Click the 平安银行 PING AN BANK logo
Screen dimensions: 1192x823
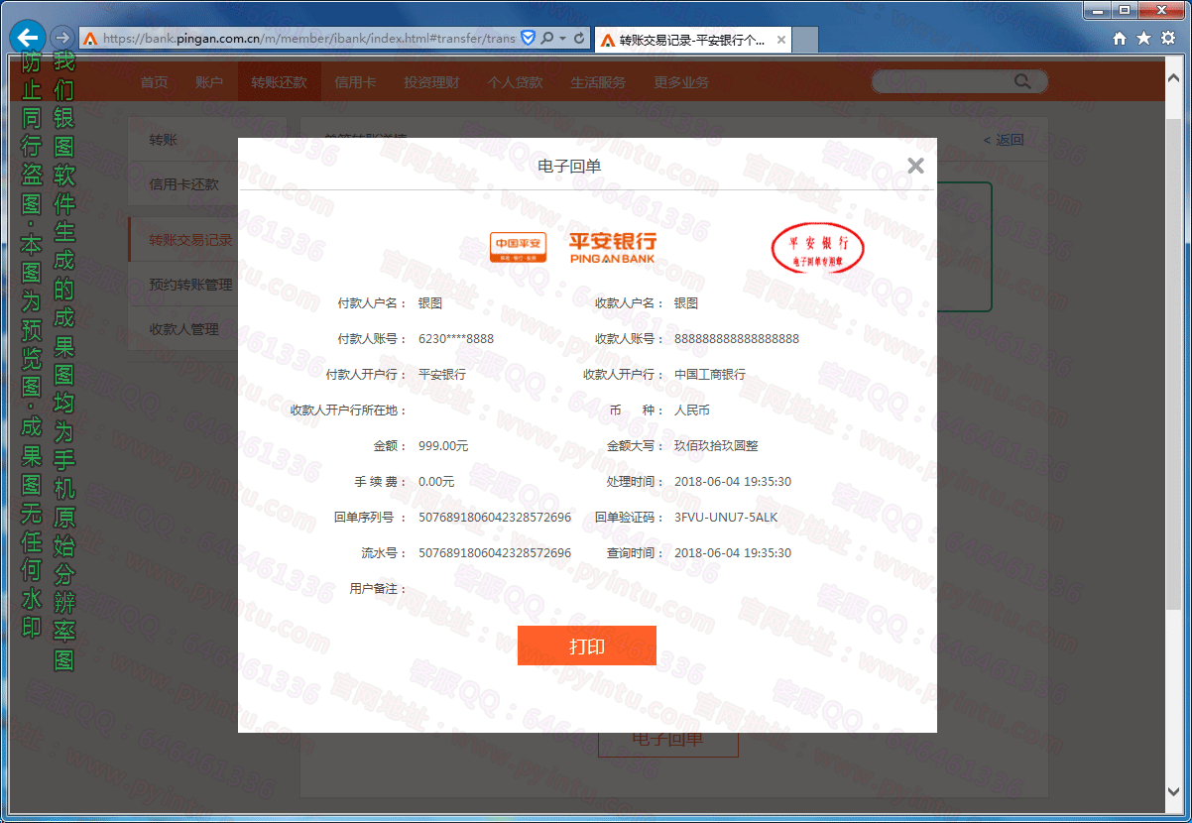(x=613, y=247)
